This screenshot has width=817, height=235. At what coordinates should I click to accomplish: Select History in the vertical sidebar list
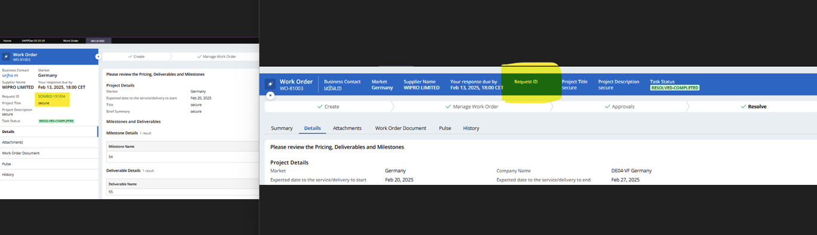click(x=48, y=175)
